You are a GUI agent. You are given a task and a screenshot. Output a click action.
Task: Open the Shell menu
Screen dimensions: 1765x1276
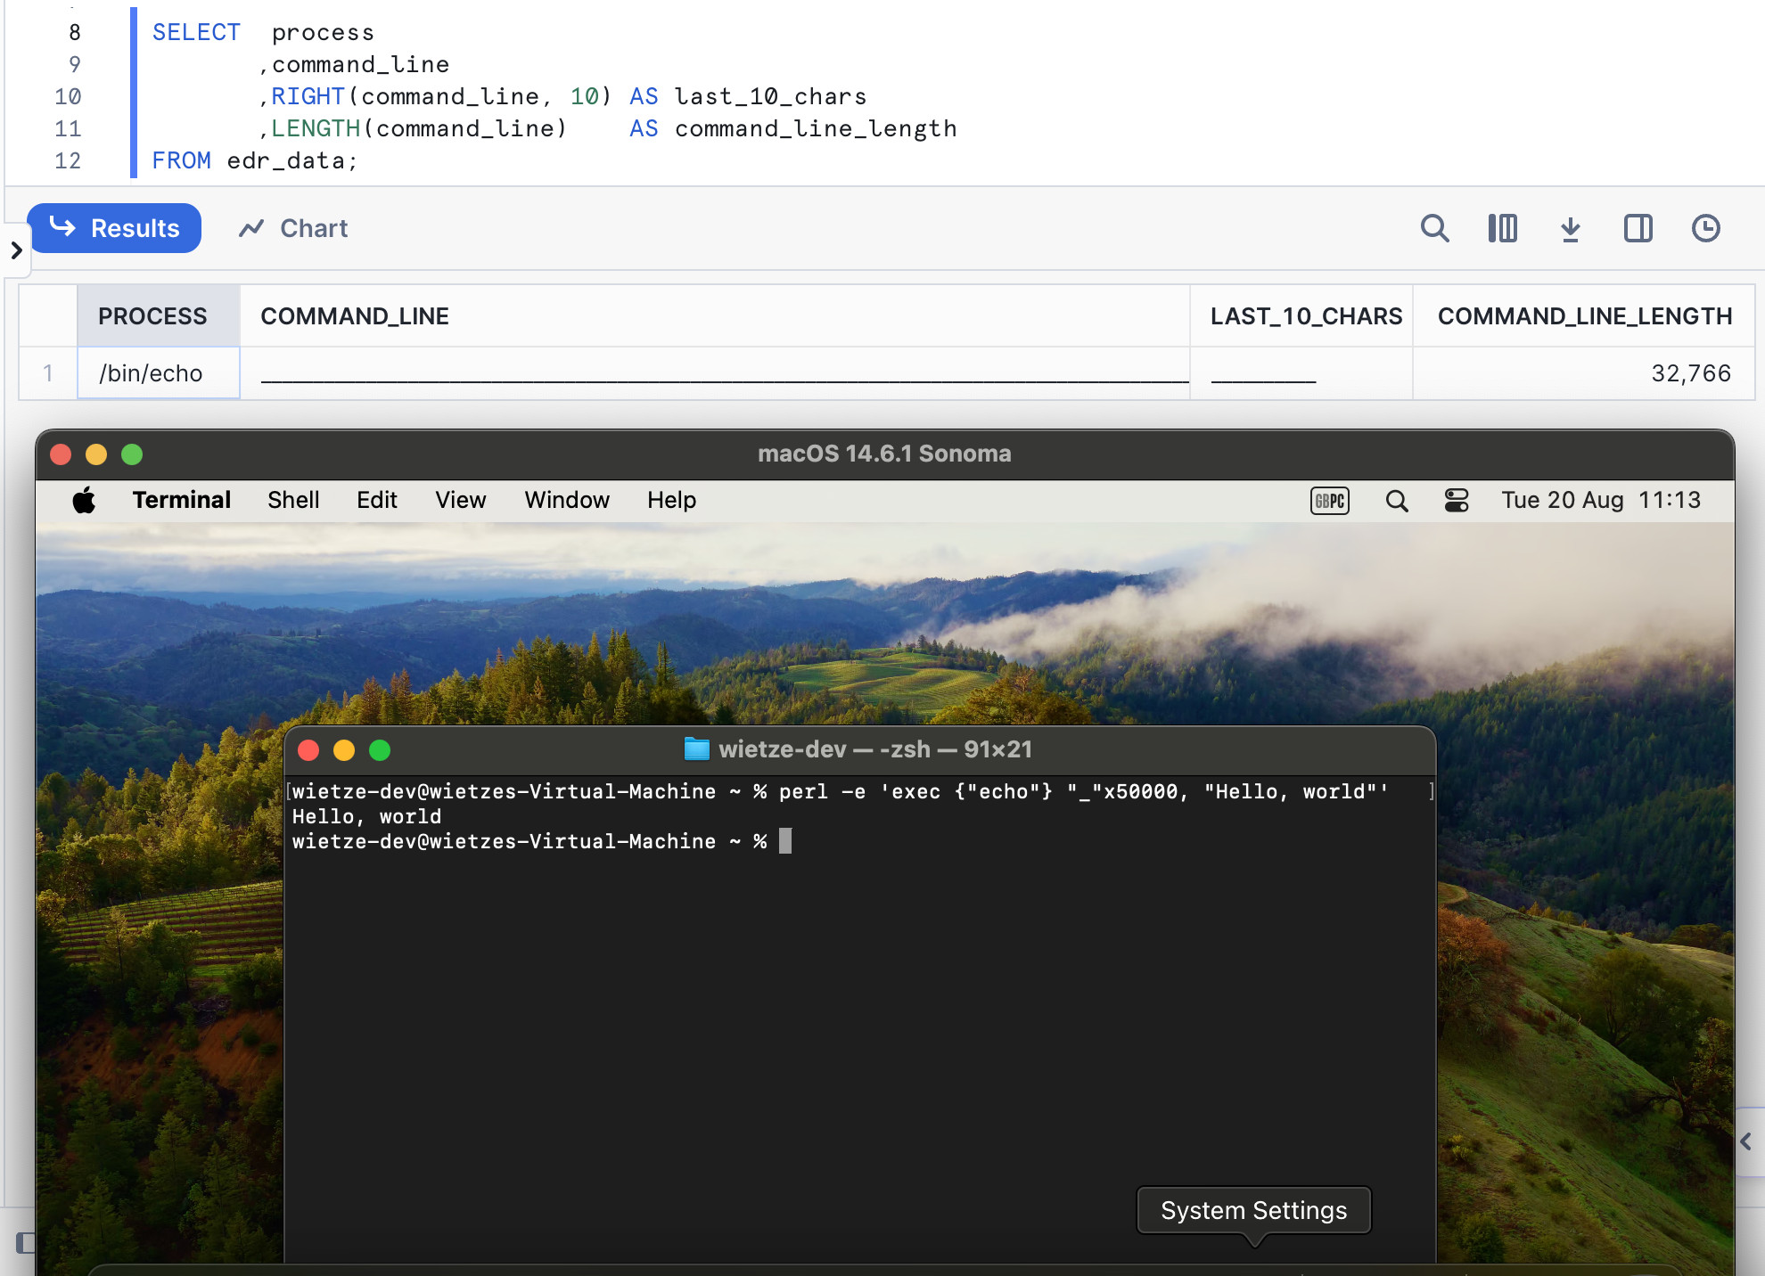pos(293,500)
